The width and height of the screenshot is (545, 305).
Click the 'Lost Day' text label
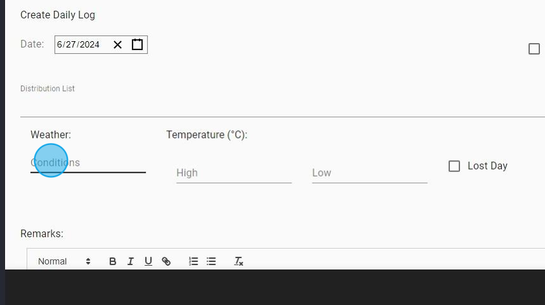point(487,166)
